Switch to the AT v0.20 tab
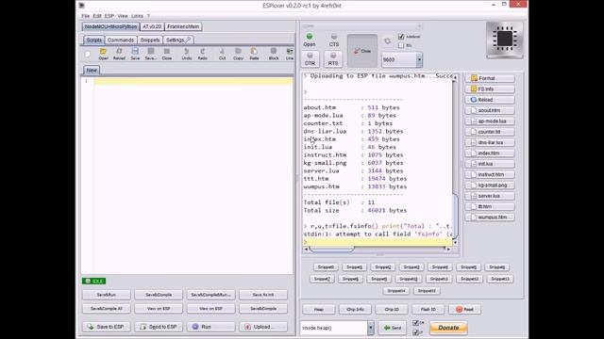 click(152, 26)
